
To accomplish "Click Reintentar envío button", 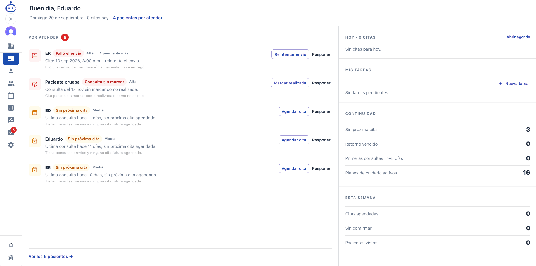I will tap(290, 54).
